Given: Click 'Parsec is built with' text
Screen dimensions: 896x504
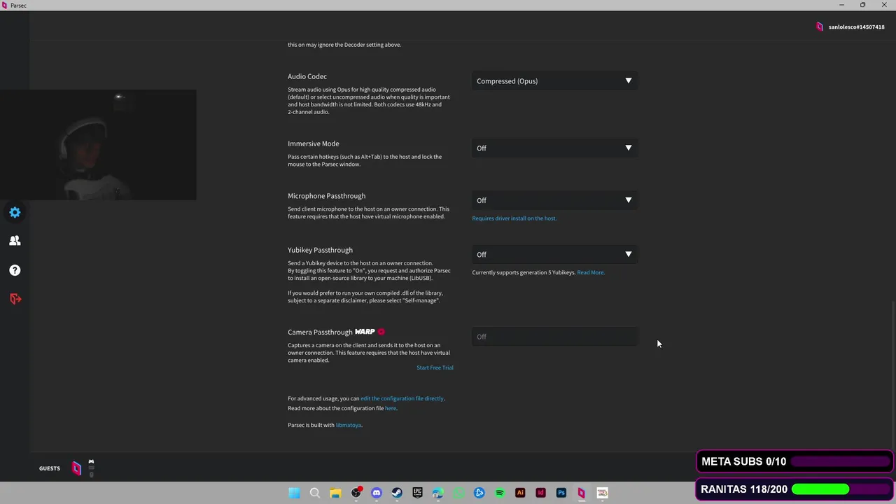Looking at the screenshot, I should (311, 425).
